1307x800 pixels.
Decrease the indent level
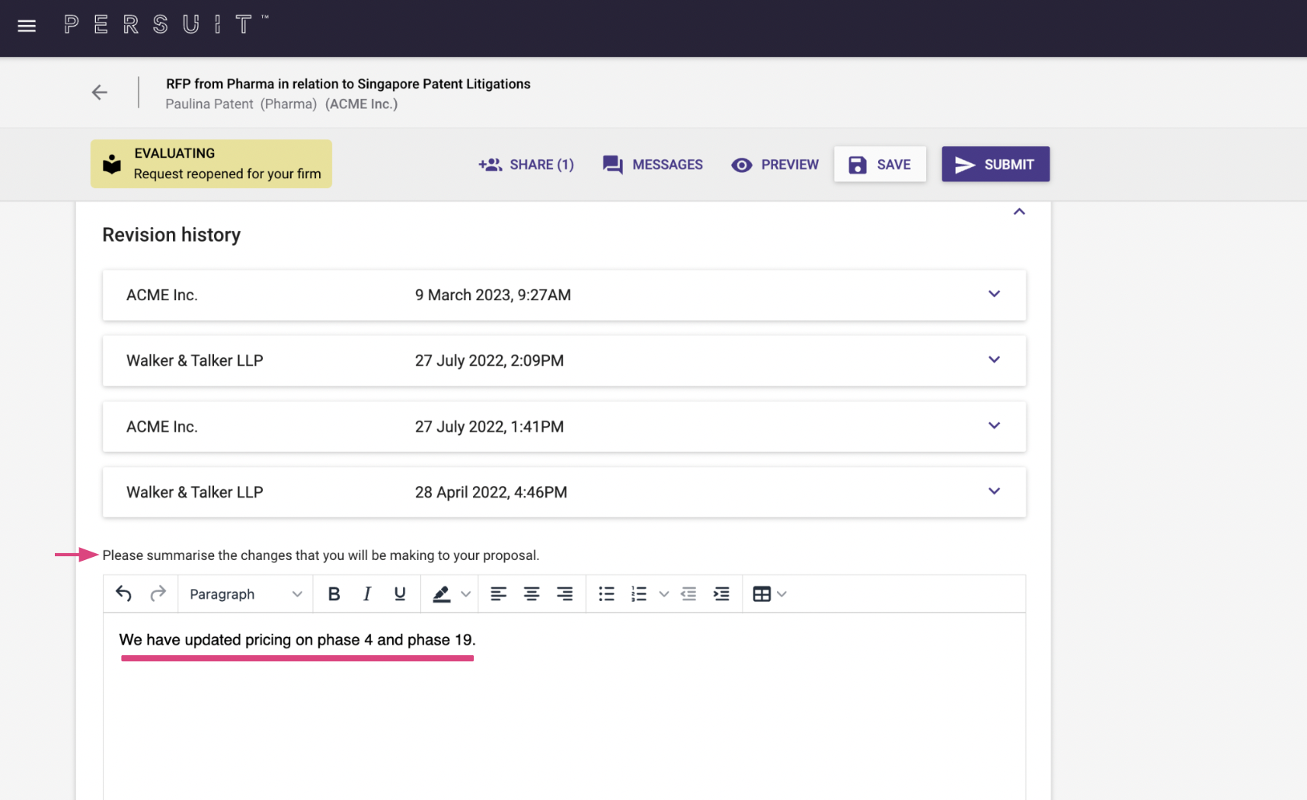pos(689,594)
